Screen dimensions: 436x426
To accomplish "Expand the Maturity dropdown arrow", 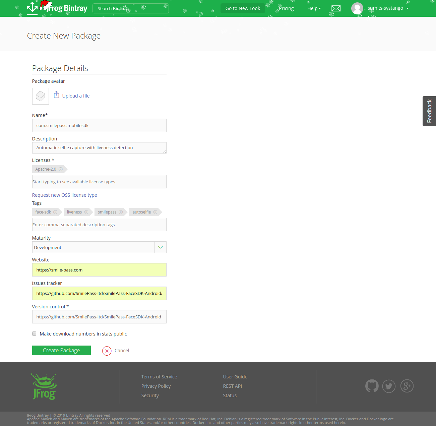I will 161,247.
